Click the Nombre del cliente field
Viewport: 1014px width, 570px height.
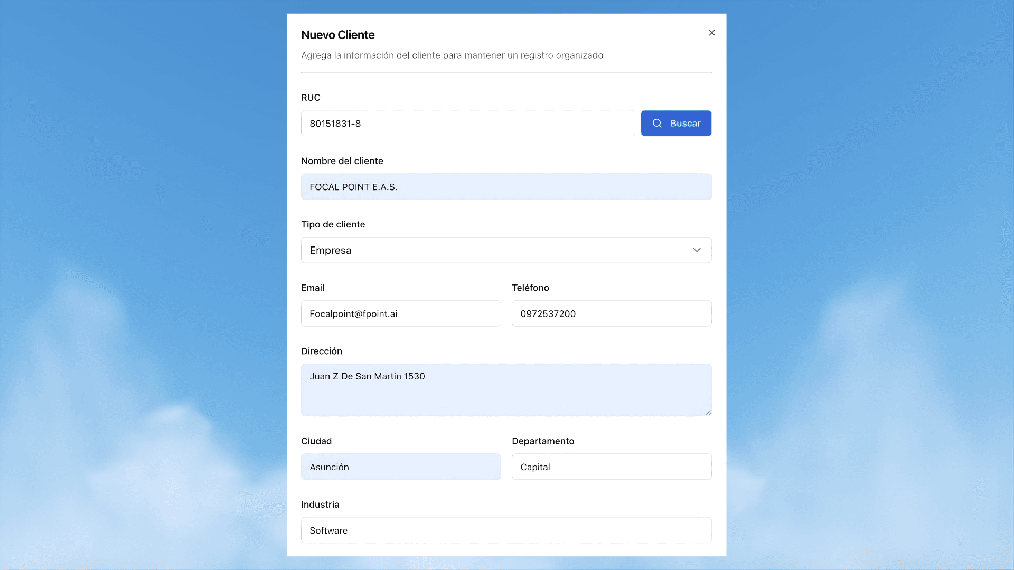point(506,187)
